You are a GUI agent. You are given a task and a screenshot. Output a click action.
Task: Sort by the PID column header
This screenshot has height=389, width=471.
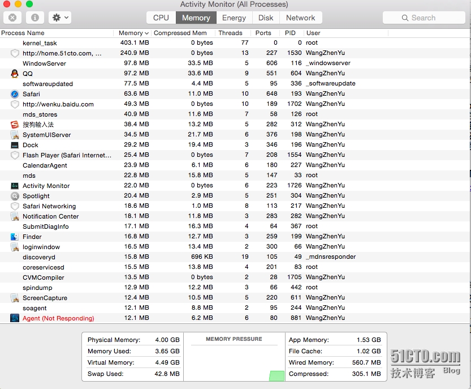tap(290, 33)
